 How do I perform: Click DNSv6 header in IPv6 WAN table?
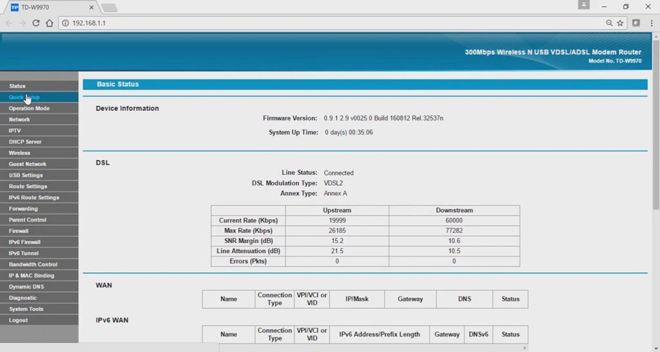pyautogui.click(x=479, y=335)
